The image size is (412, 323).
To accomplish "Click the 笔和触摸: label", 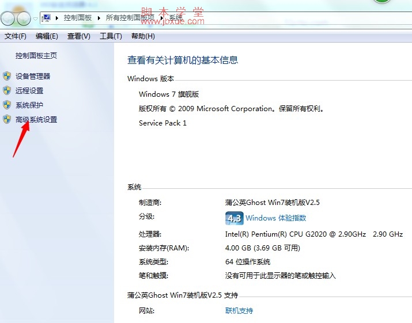I will coord(153,275).
